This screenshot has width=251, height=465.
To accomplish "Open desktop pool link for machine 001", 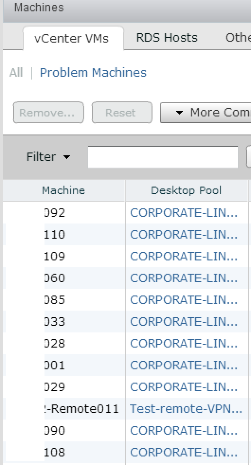I will (x=183, y=365).
